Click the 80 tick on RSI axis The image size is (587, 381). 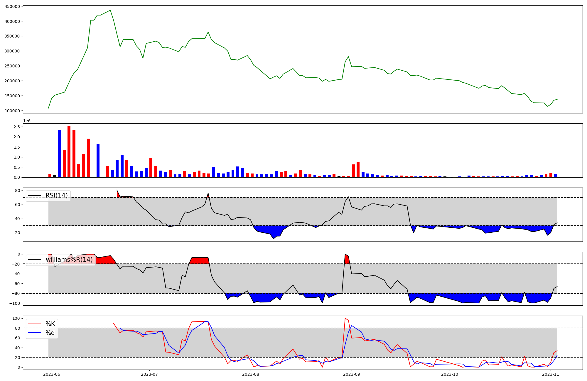(18, 190)
